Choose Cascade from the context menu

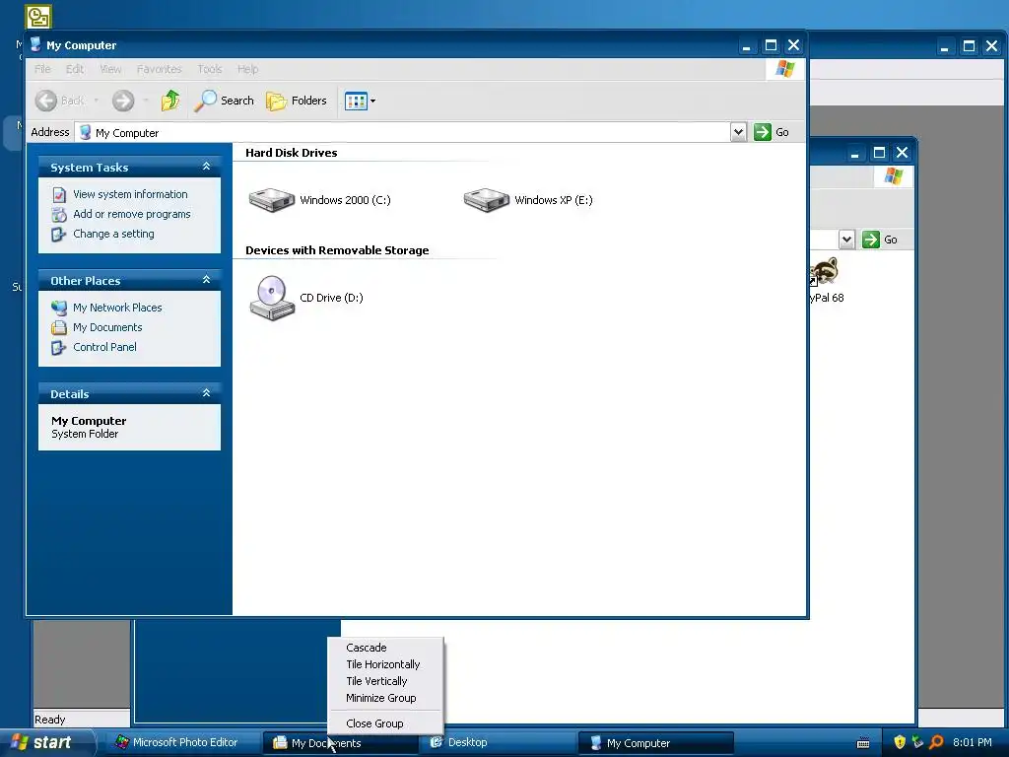367,648
